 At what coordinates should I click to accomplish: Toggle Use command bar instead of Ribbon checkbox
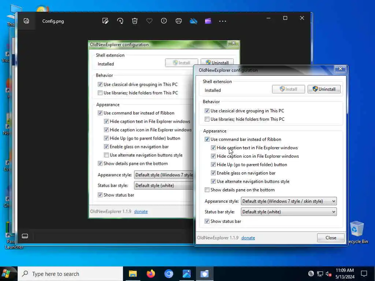point(207,139)
